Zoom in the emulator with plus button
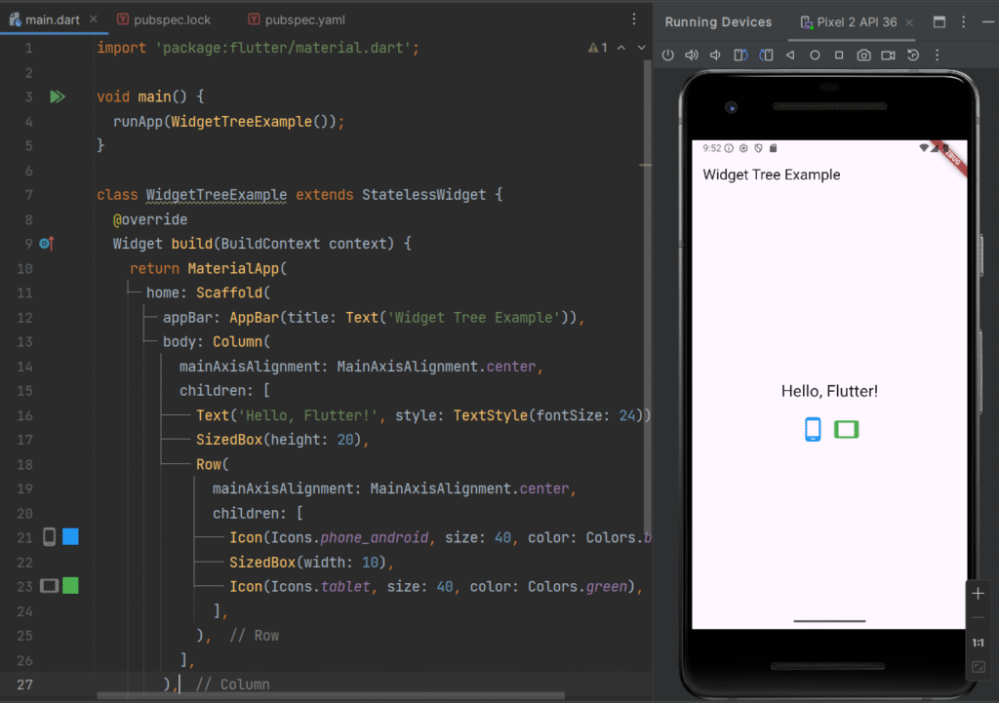This screenshot has height=703, width=999. click(979, 594)
